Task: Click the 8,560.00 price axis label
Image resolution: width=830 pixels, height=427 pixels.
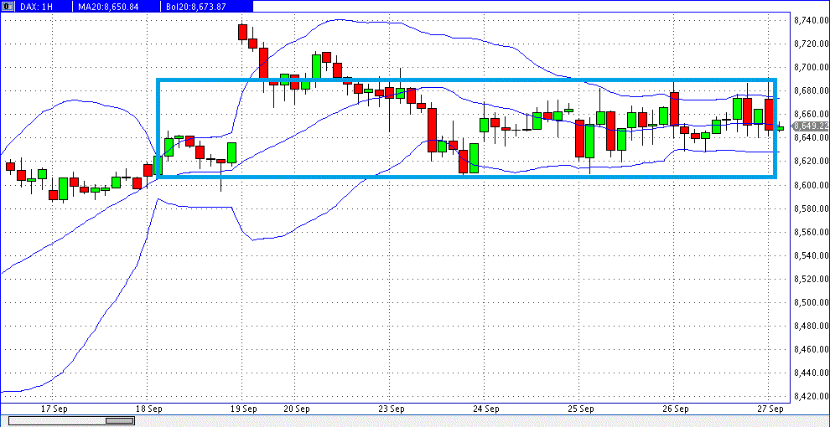Action: pyautogui.click(x=812, y=232)
